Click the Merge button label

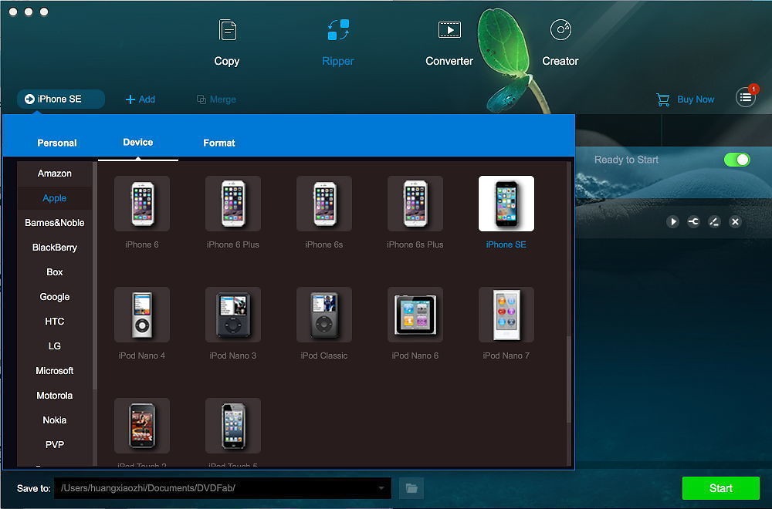[x=222, y=99]
